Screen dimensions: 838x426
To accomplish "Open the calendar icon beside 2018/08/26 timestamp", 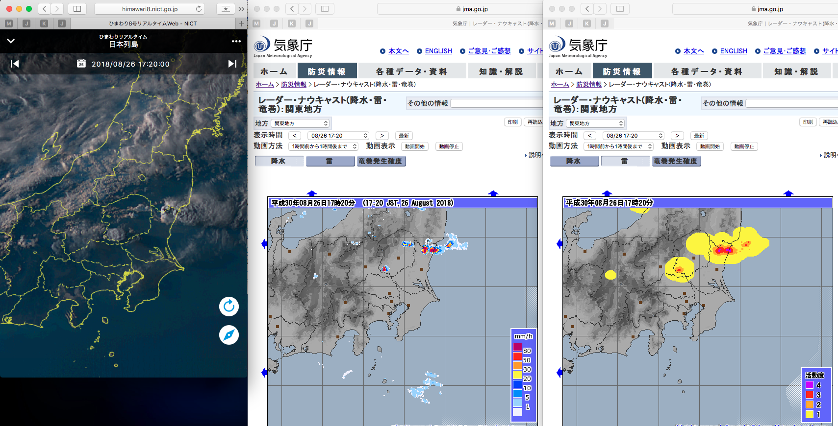I will point(81,64).
